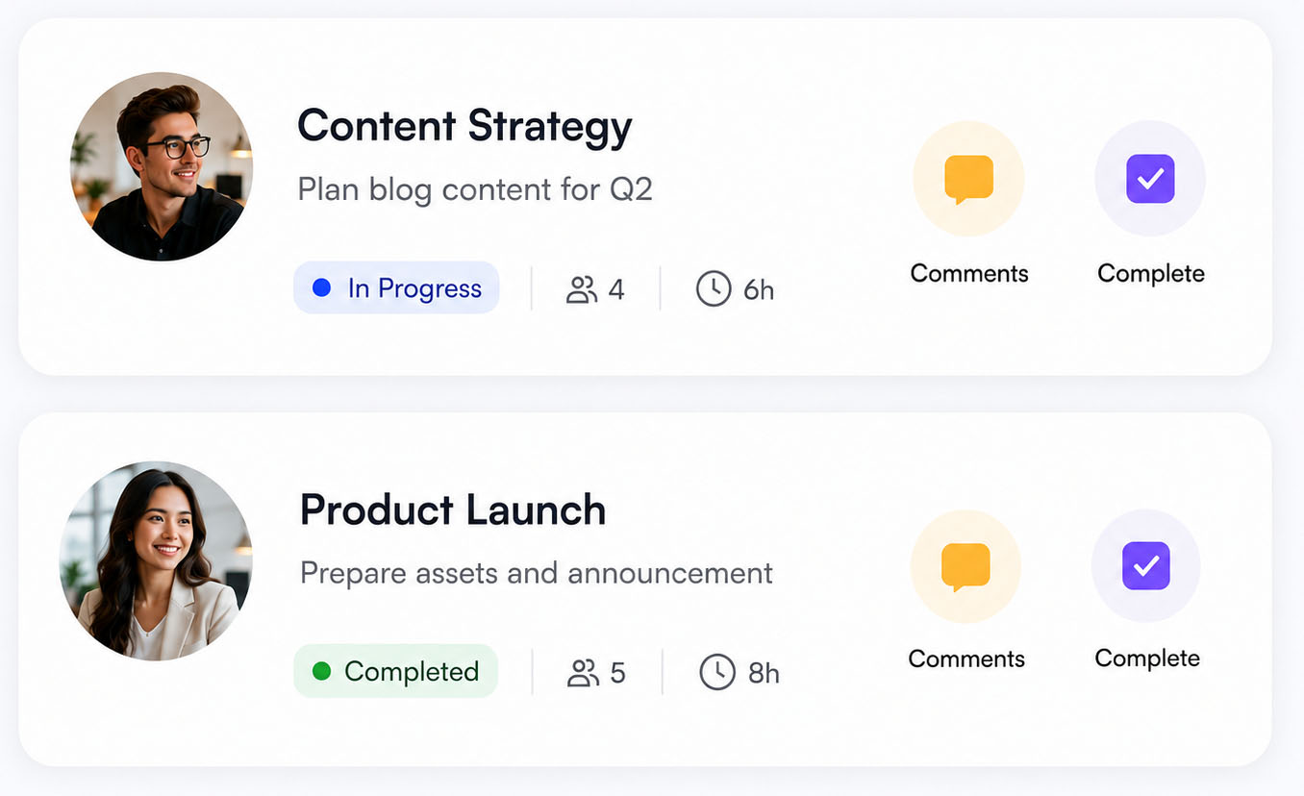1304x796 pixels.
Task: Click the people icon showing 4 members
Action: pyautogui.click(x=582, y=289)
